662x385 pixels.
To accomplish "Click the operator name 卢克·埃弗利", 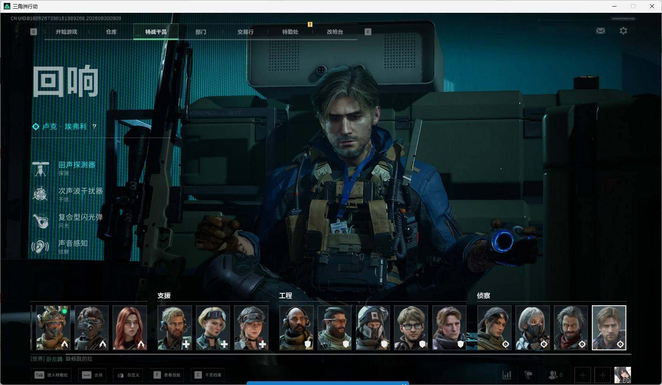I will click(64, 126).
